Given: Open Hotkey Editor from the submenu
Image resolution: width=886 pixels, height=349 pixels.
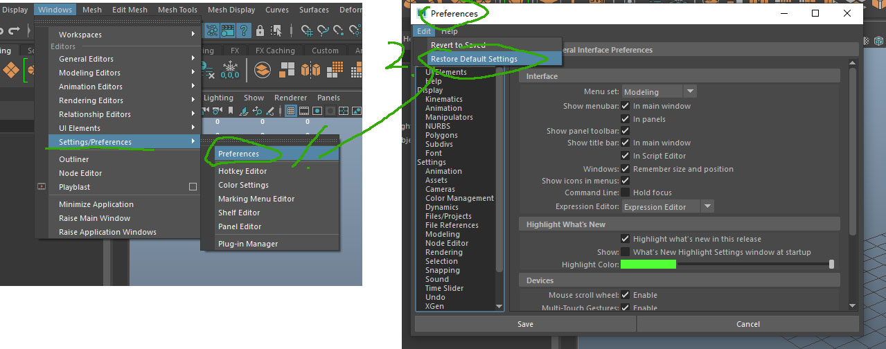Looking at the screenshot, I should [242, 171].
